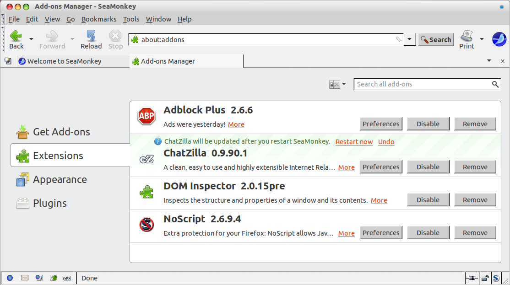Click the SeaMonkey throbber logo
Viewport: 510px width, 285px height.
pos(499,39)
